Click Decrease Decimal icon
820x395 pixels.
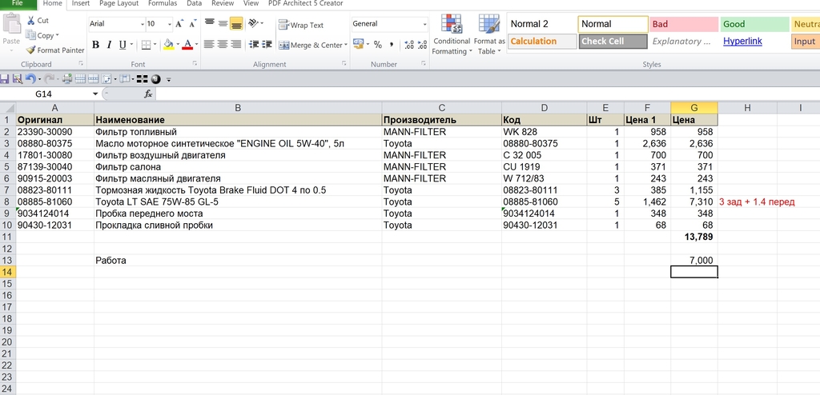pyautogui.click(x=423, y=45)
